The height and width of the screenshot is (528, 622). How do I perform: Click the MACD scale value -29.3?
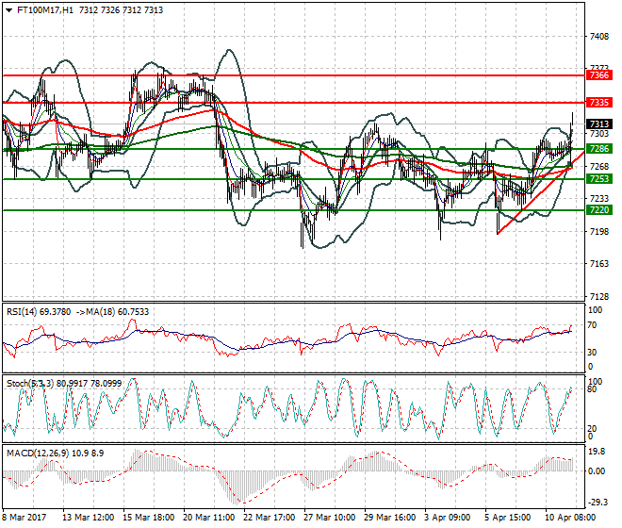(597, 503)
